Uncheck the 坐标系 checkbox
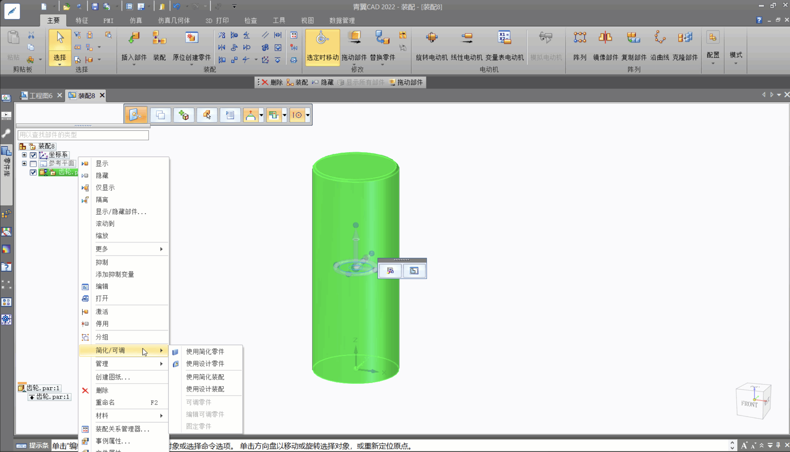Viewport: 790px width, 452px height. click(33, 155)
